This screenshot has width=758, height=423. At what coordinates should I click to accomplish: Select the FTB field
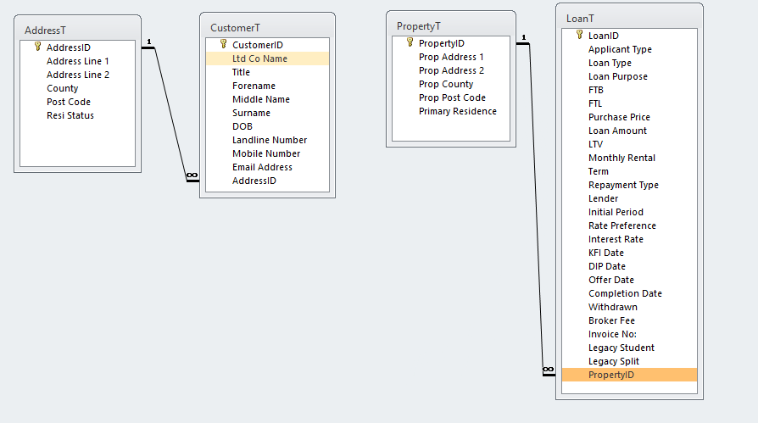point(629,90)
